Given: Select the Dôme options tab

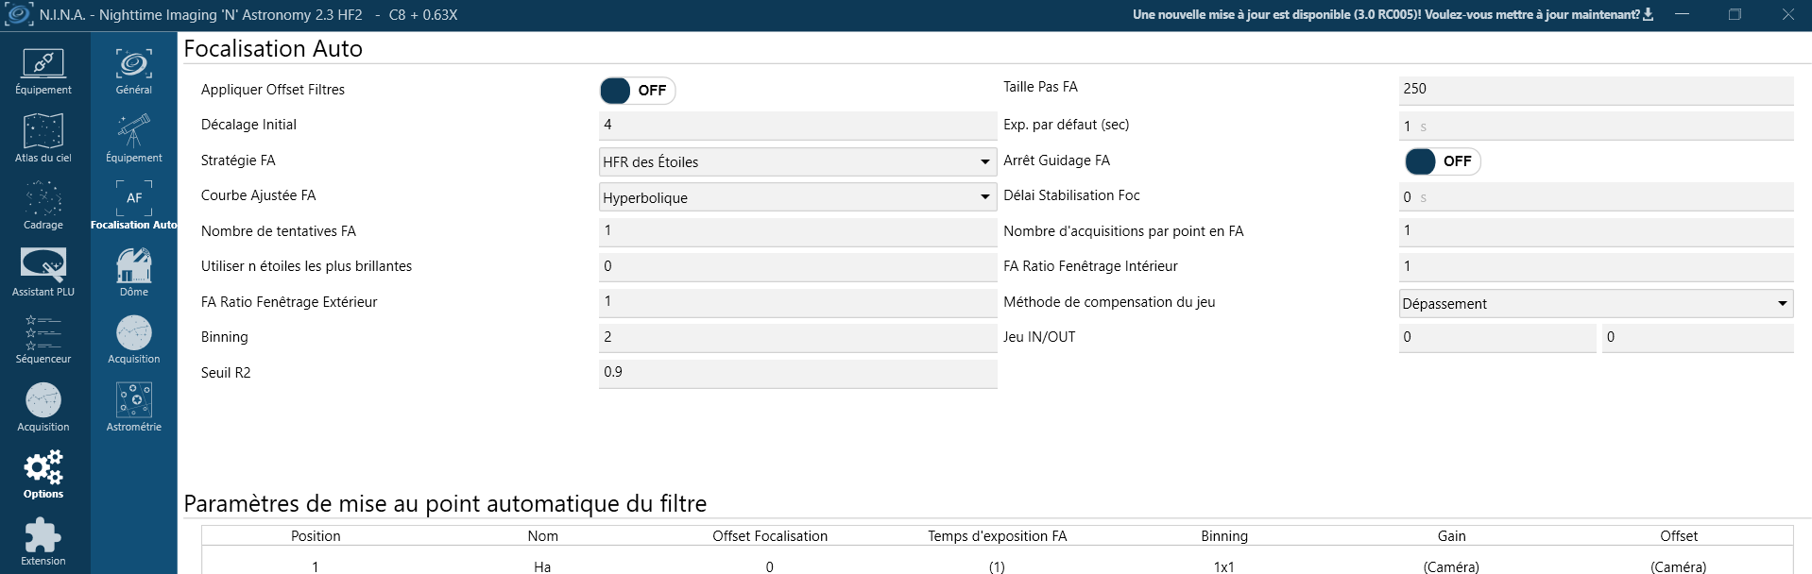Looking at the screenshot, I should (134, 272).
